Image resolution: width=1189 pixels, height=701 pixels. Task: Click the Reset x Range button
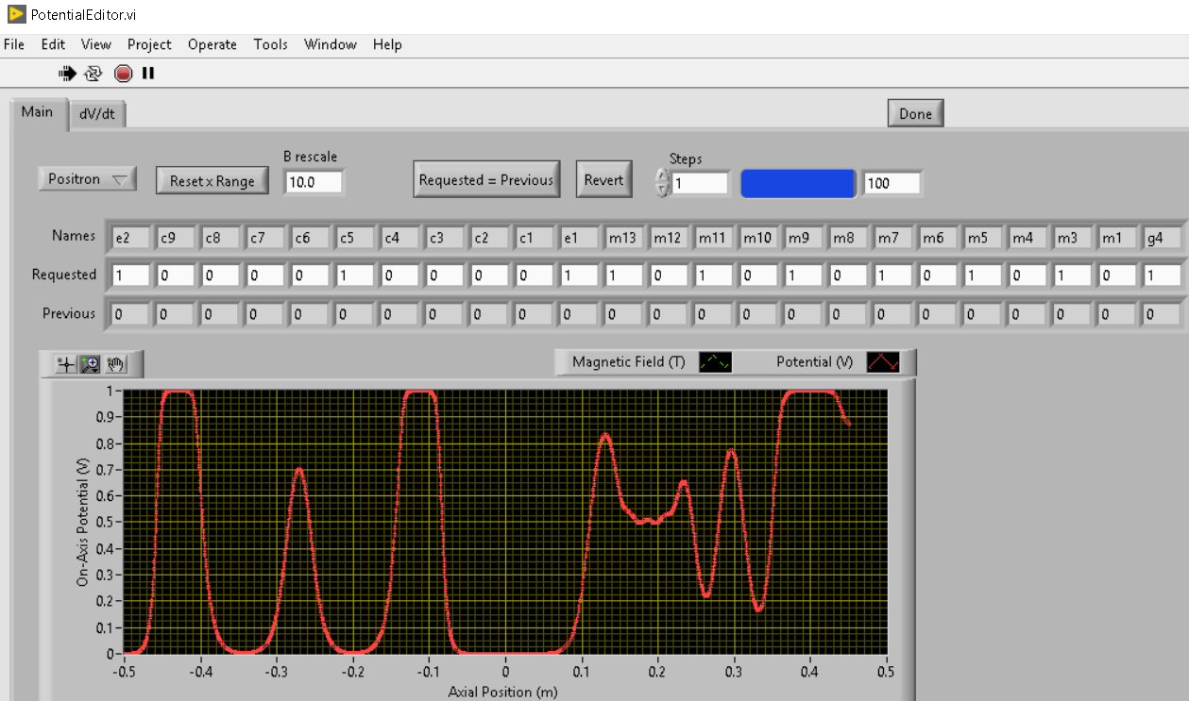click(x=212, y=181)
